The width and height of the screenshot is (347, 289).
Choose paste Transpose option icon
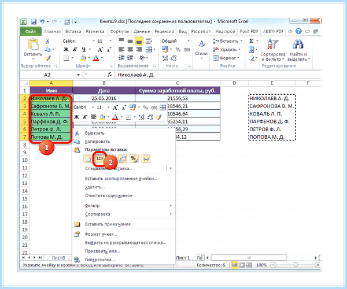click(123, 158)
